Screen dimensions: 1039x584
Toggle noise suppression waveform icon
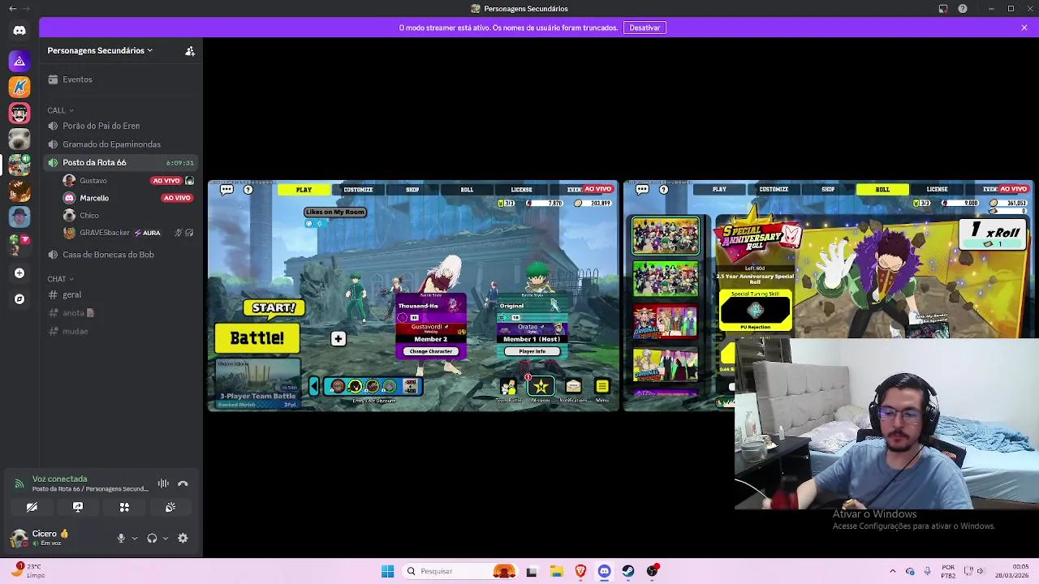point(163,483)
